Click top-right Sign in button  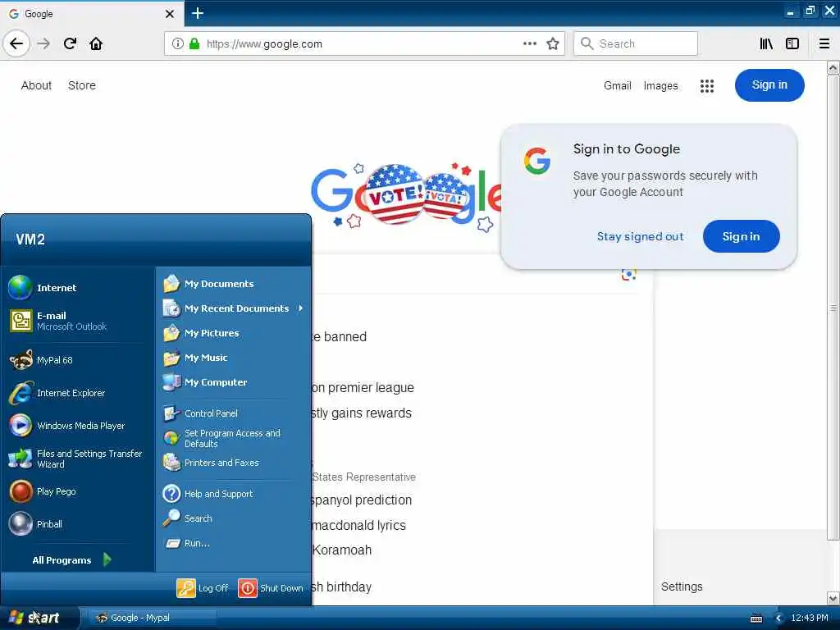769,85
